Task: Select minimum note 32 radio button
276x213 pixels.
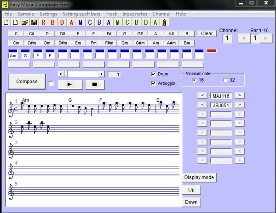Action: [x=225, y=80]
